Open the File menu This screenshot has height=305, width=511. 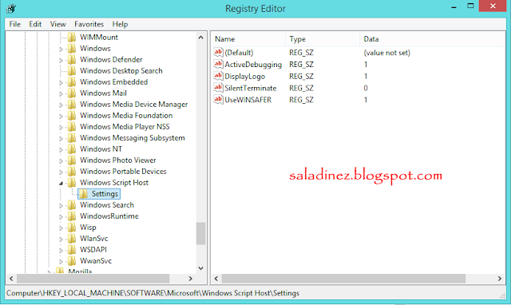tap(14, 24)
